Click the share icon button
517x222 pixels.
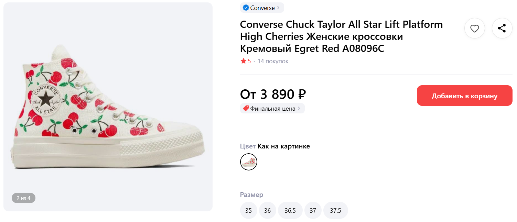point(502,29)
